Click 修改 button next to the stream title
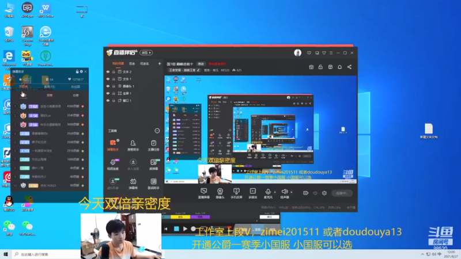 [x=201, y=64]
